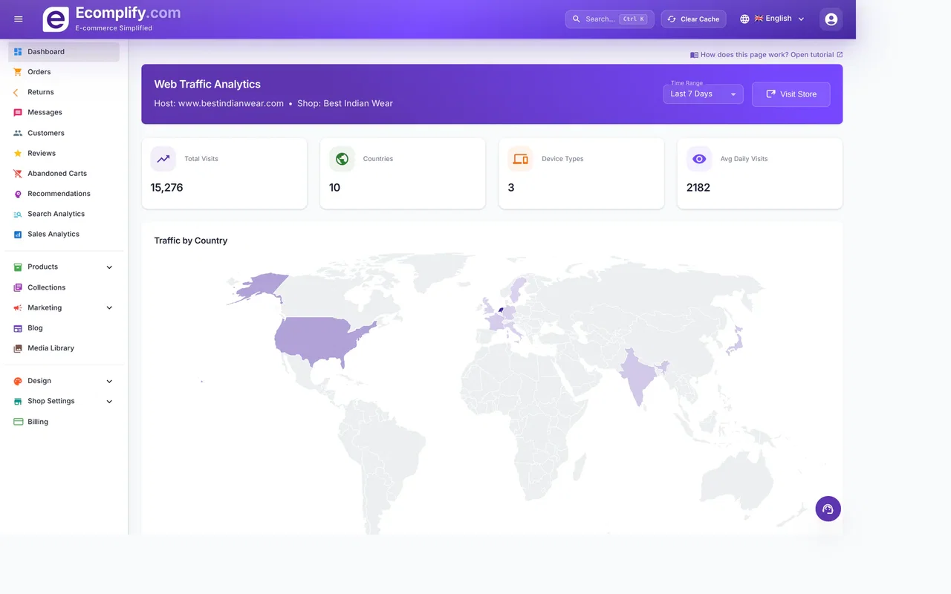
Task: Click the Device Types card icon
Action: pyautogui.click(x=520, y=159)
